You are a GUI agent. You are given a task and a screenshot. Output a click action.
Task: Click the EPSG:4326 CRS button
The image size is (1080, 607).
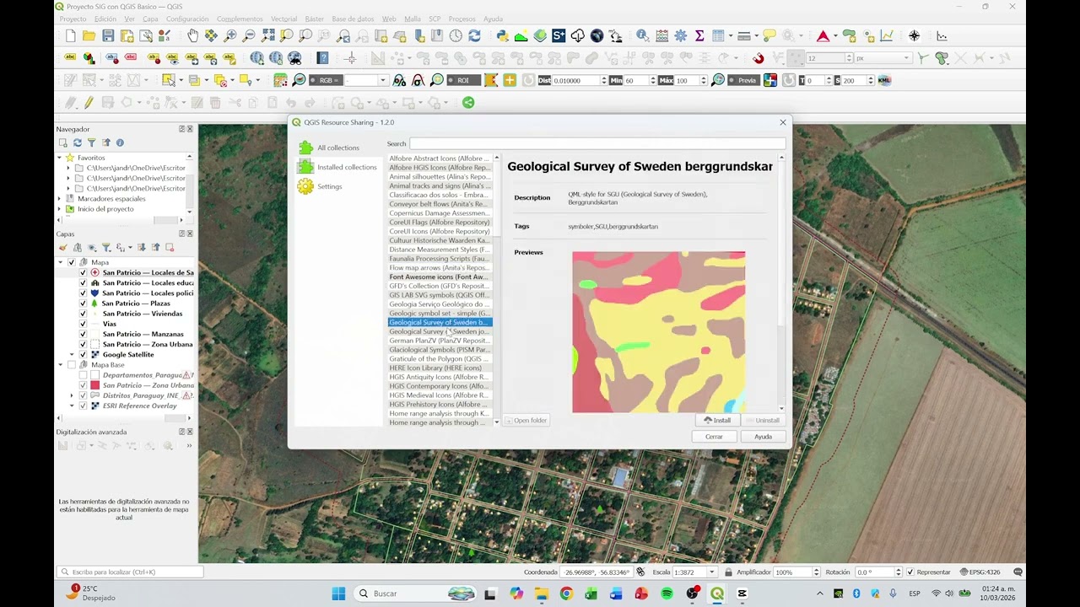coord(981,572)
